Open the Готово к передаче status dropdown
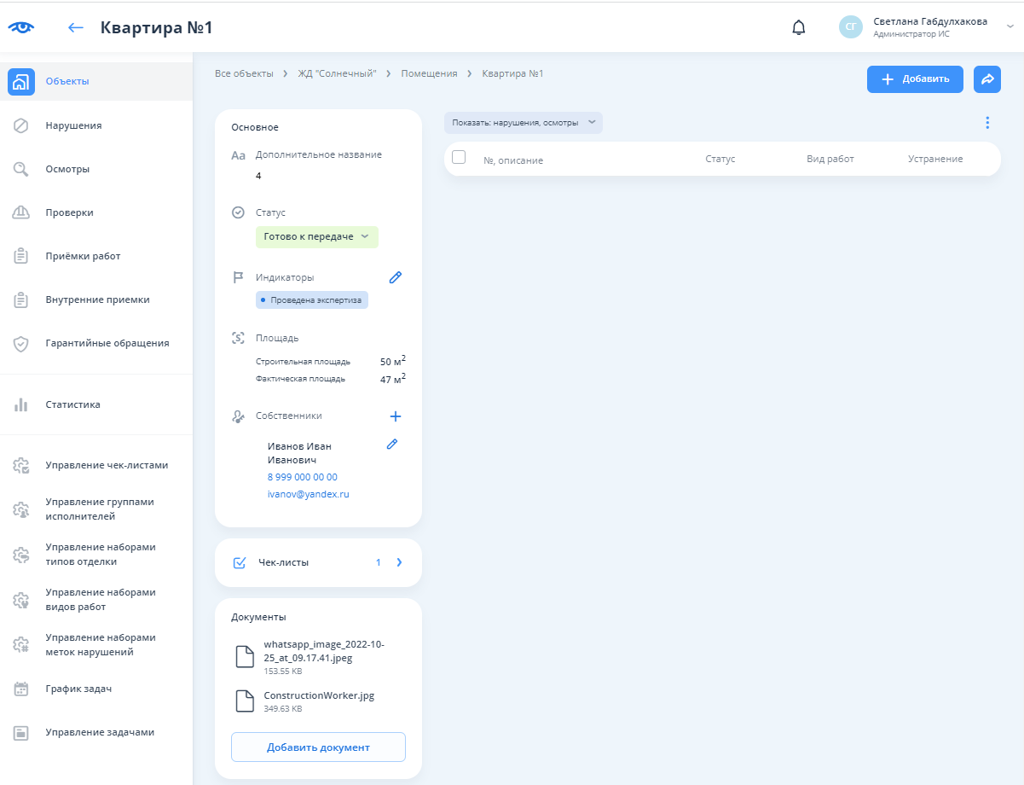Screen dimensions: 1024x785 (x=316, y=236)
